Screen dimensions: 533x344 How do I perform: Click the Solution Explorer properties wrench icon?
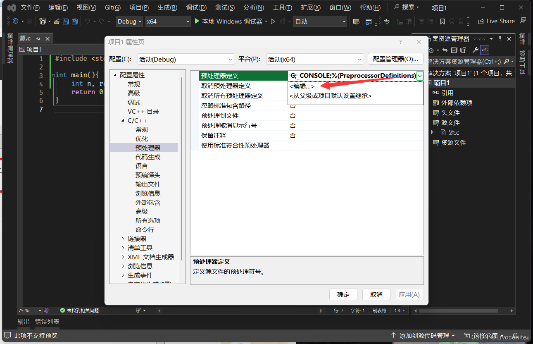point(476,50)
